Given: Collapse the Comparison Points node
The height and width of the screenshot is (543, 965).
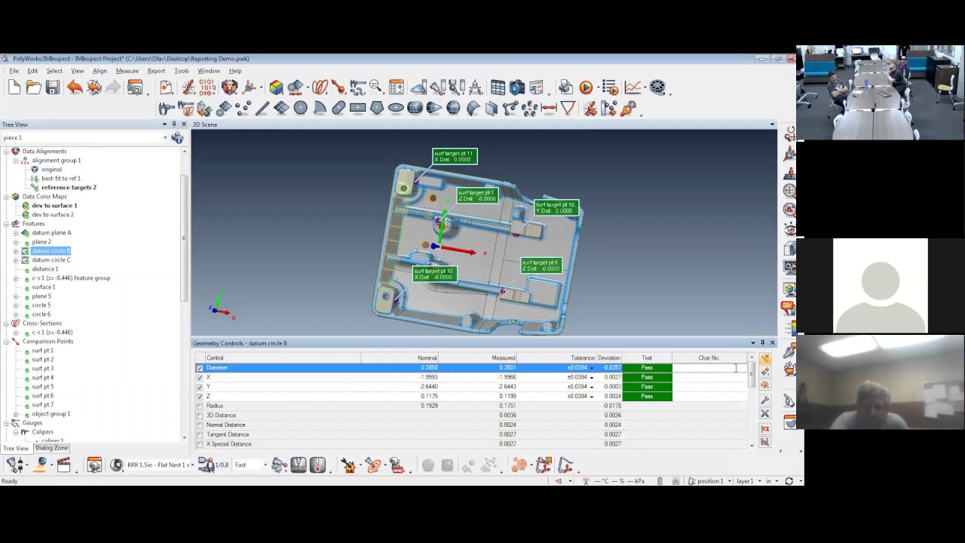Looking at the screenshot, I should coord(6,342).
